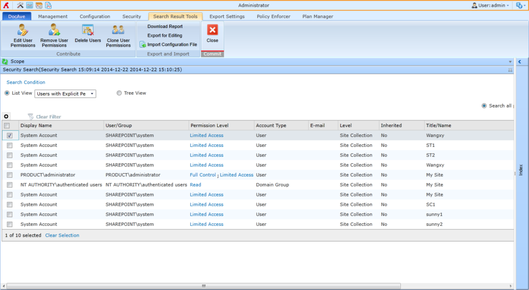529x290 pixels.
Task: Click the horizontal scrollbar left arrow
Action: [4, 286]
